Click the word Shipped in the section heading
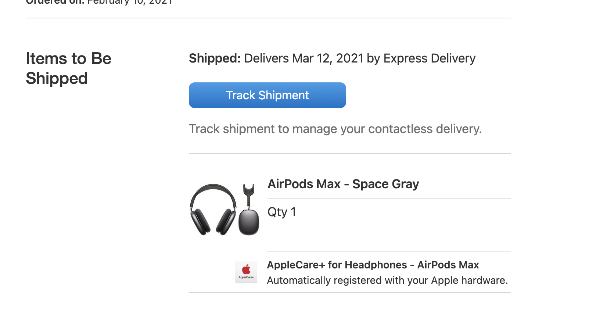This screenshot has width=596, height=314. coord(57,79)
